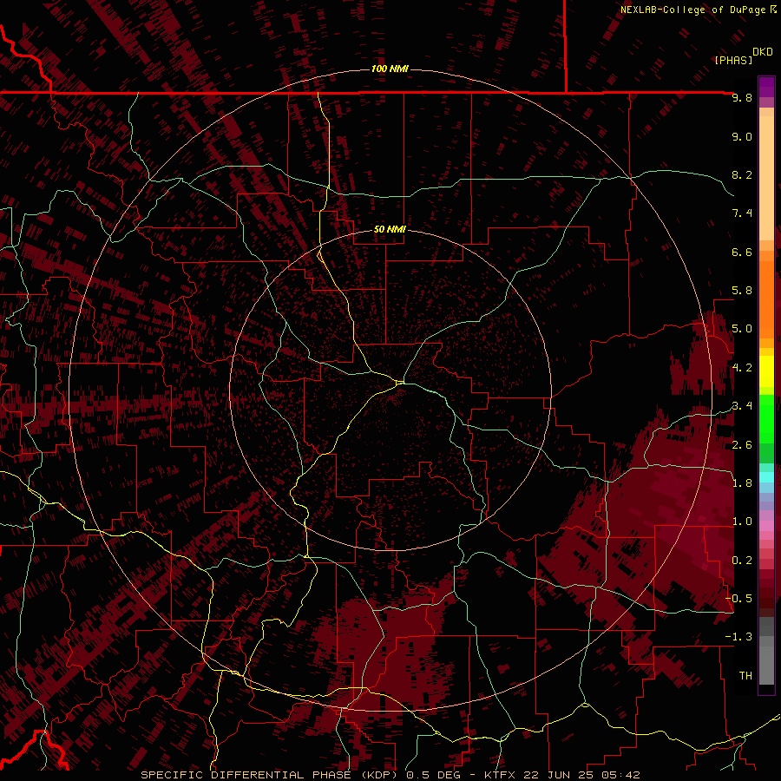Click the 8.2 legend value
The height and width of the screenshot is (781, 781).
pos(742,174)
